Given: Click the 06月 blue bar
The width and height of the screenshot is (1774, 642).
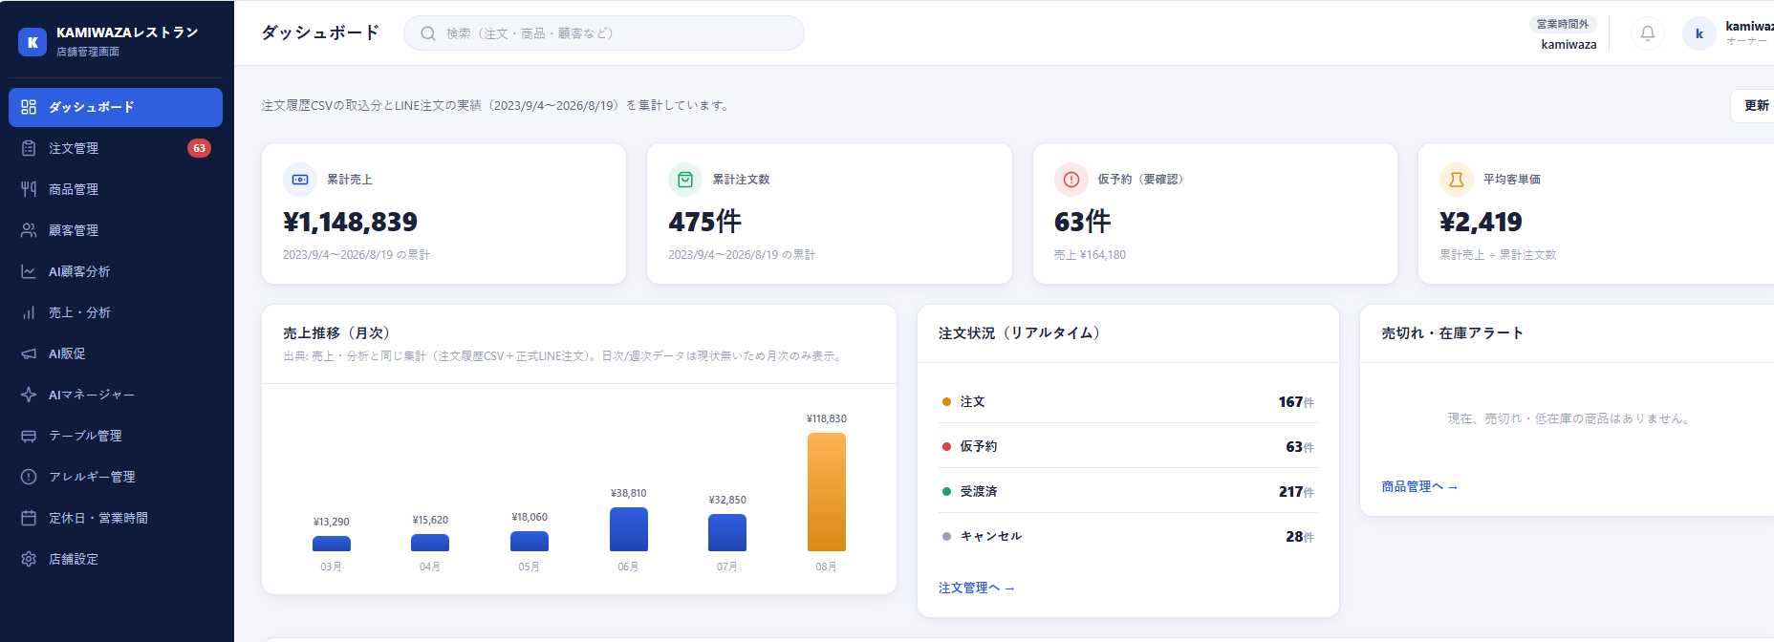Looking at the screenshot, I should (629, 529).
